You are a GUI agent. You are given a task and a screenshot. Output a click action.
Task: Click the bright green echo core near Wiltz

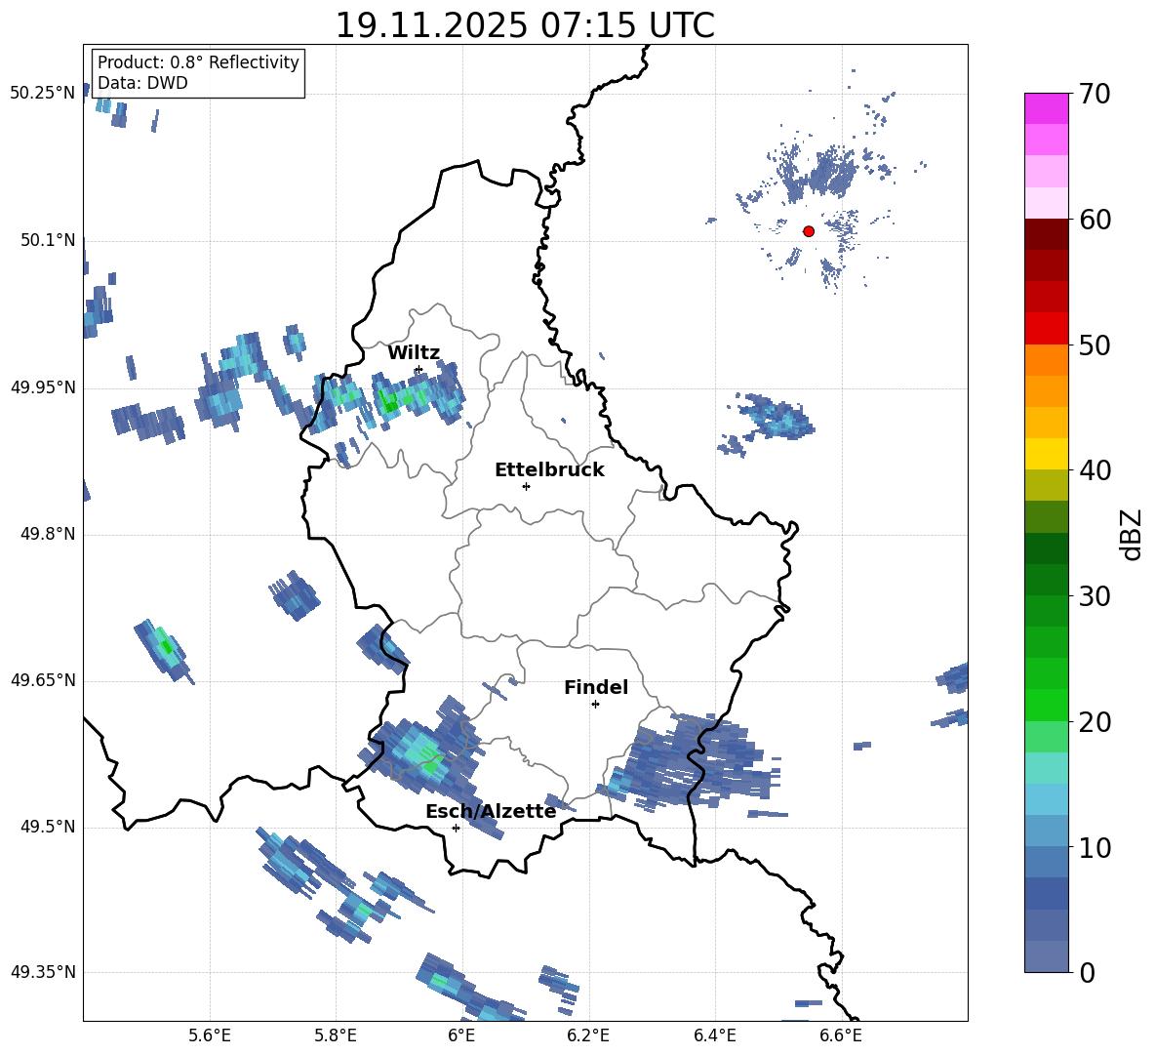pos(389,402)
